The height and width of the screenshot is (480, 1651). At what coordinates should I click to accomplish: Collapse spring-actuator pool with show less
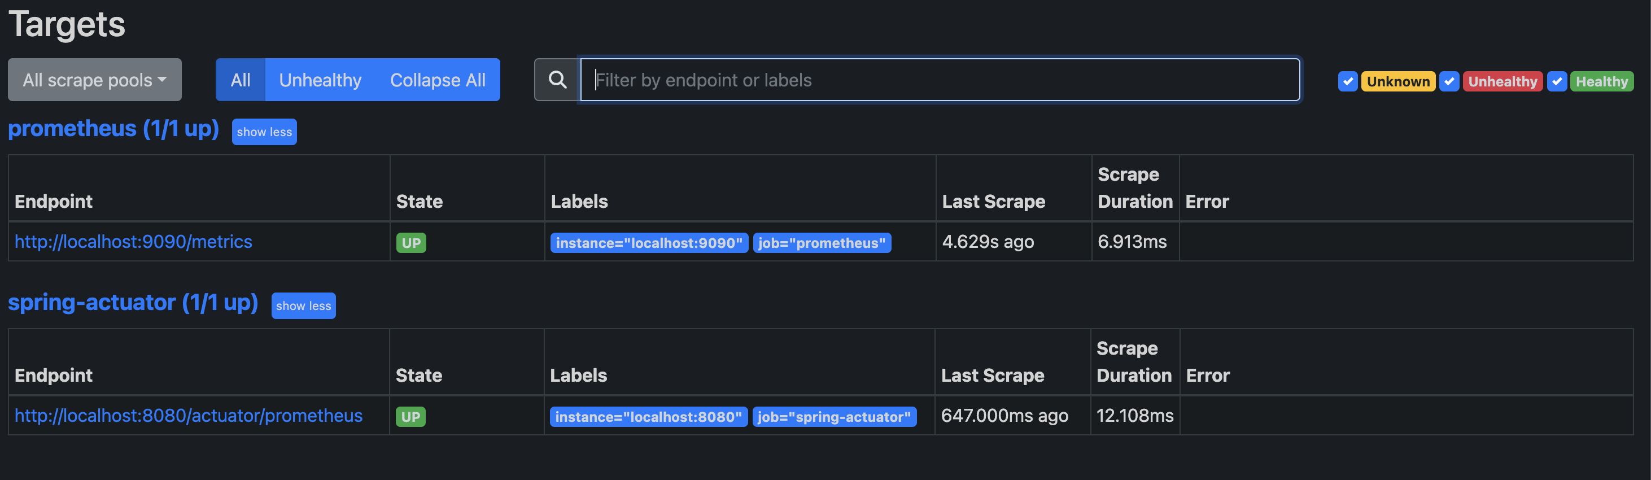[303, 306]
